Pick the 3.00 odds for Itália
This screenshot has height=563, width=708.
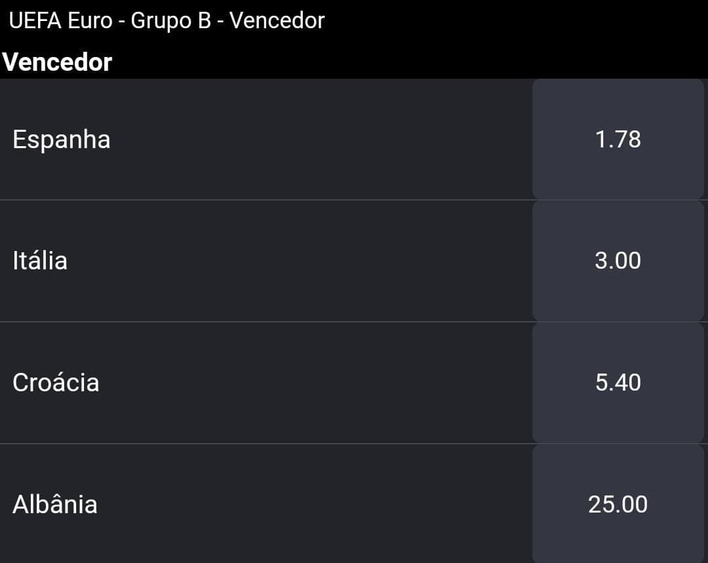tap(618, 260)
